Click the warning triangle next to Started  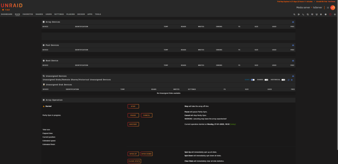(x=44, y=106)
